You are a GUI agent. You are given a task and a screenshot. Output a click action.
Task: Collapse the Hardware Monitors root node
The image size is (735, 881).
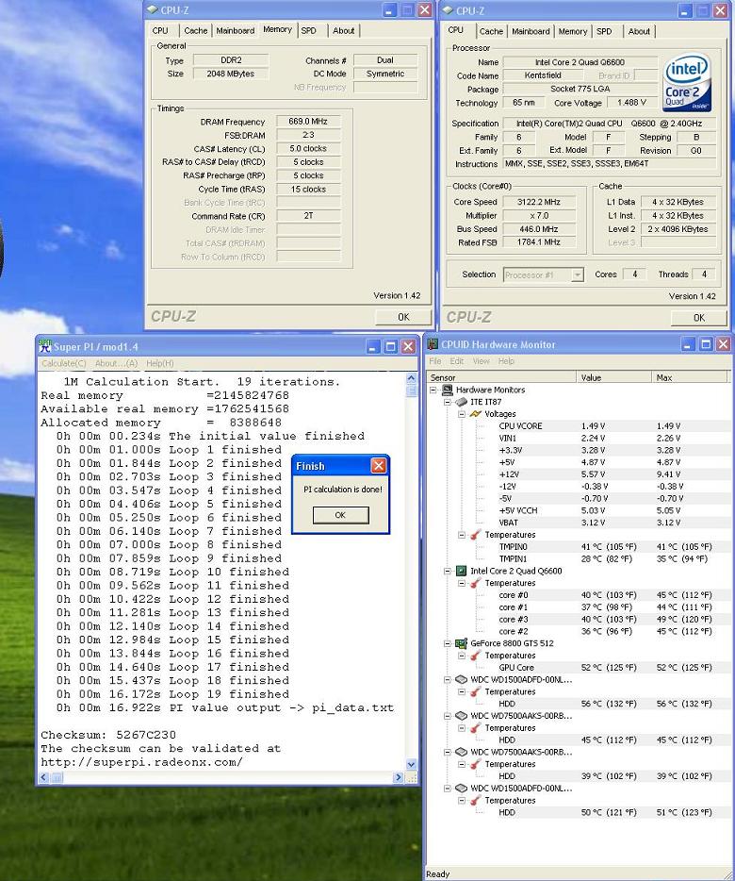[433, 390]
